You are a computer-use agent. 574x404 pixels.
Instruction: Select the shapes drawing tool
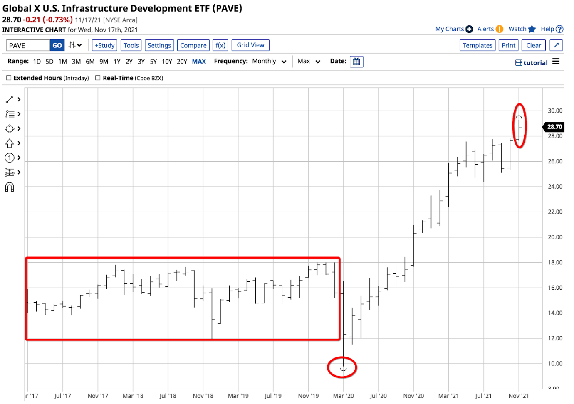tap(9, 128)
